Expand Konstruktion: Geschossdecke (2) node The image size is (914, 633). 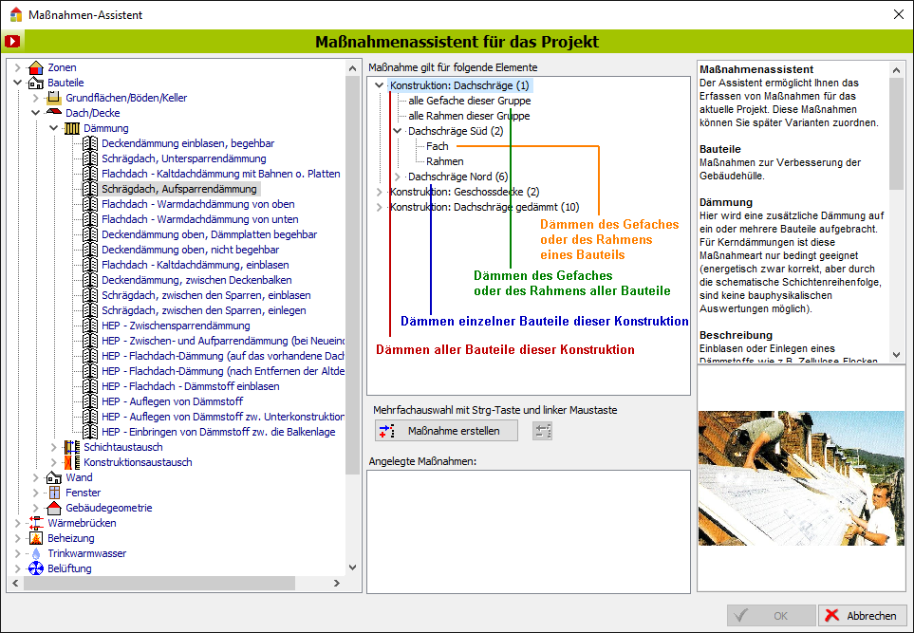(379, 192)
